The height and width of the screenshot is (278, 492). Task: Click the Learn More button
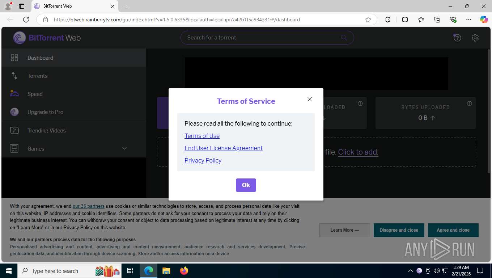click(x=345, y=230)
